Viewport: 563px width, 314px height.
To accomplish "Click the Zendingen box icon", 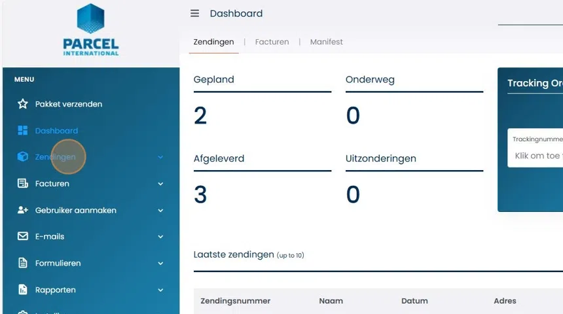I will click(23, 157).
